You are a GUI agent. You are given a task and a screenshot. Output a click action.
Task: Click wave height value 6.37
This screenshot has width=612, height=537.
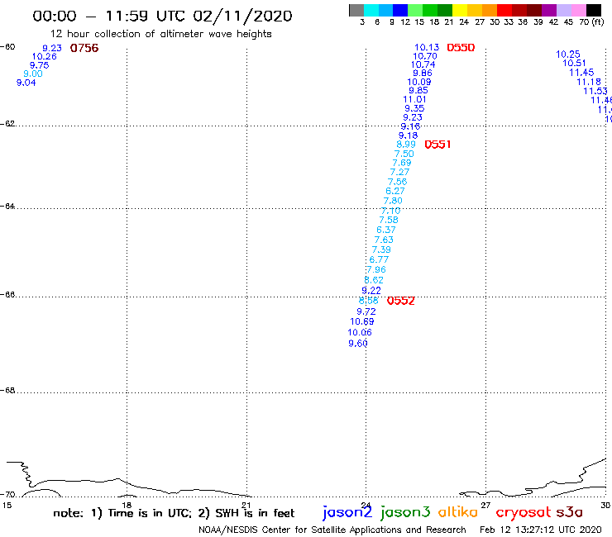[x=385, y=230]
